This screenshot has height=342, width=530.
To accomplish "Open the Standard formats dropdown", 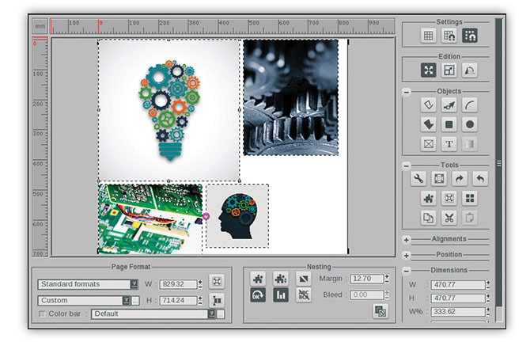I will 134,283.
